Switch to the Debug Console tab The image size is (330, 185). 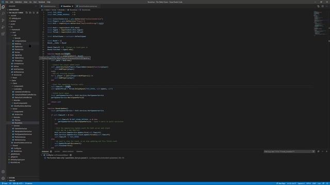[x=68, y=152]
